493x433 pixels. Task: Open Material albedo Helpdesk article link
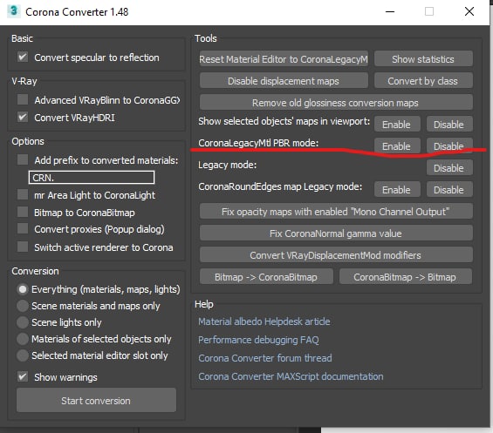[264, 321]
